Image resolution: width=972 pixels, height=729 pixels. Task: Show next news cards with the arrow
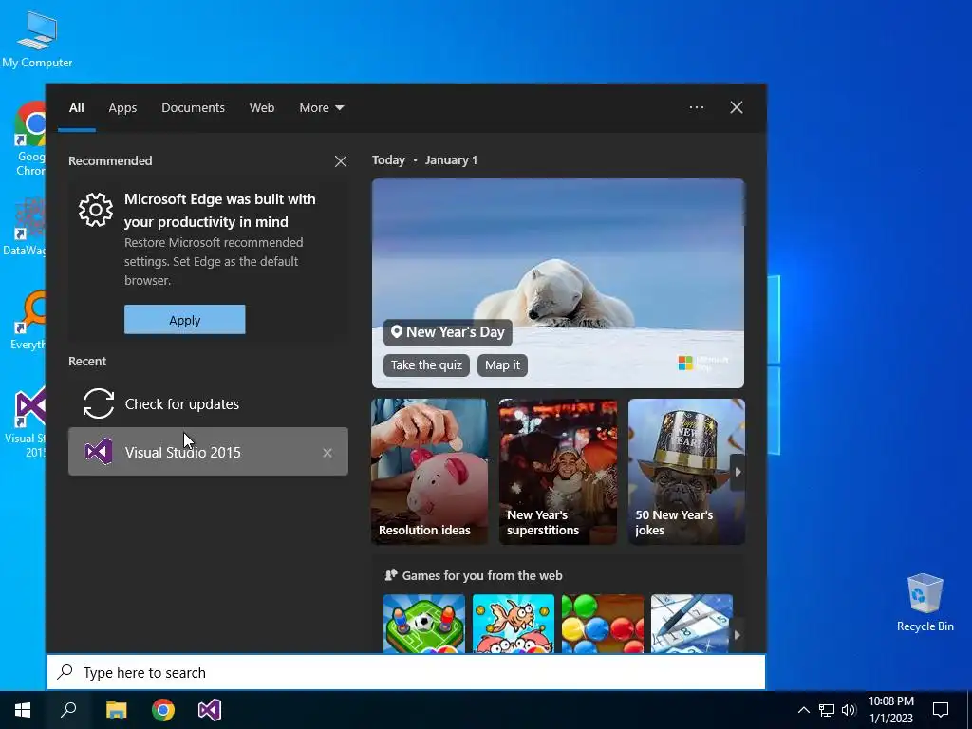click(x=738, y=472)
